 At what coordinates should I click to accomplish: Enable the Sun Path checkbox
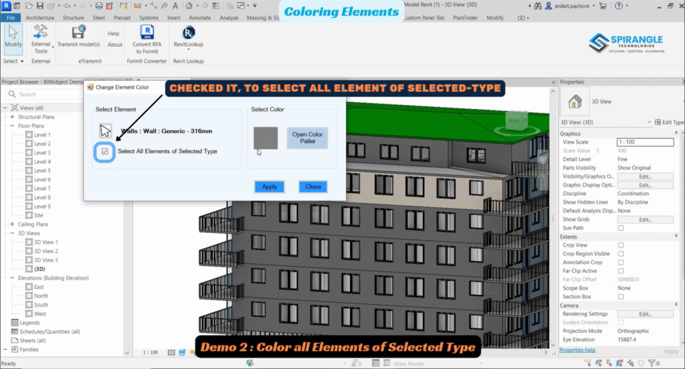(621, 228)
